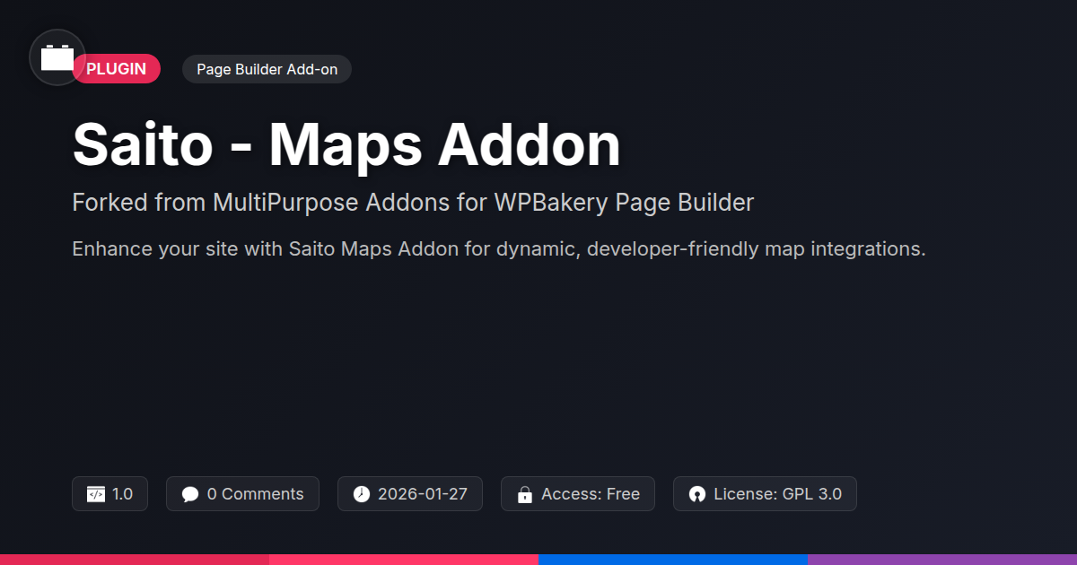Open the 0 Comments badge
Screen dimensions: 1077x565
point(242,494)
